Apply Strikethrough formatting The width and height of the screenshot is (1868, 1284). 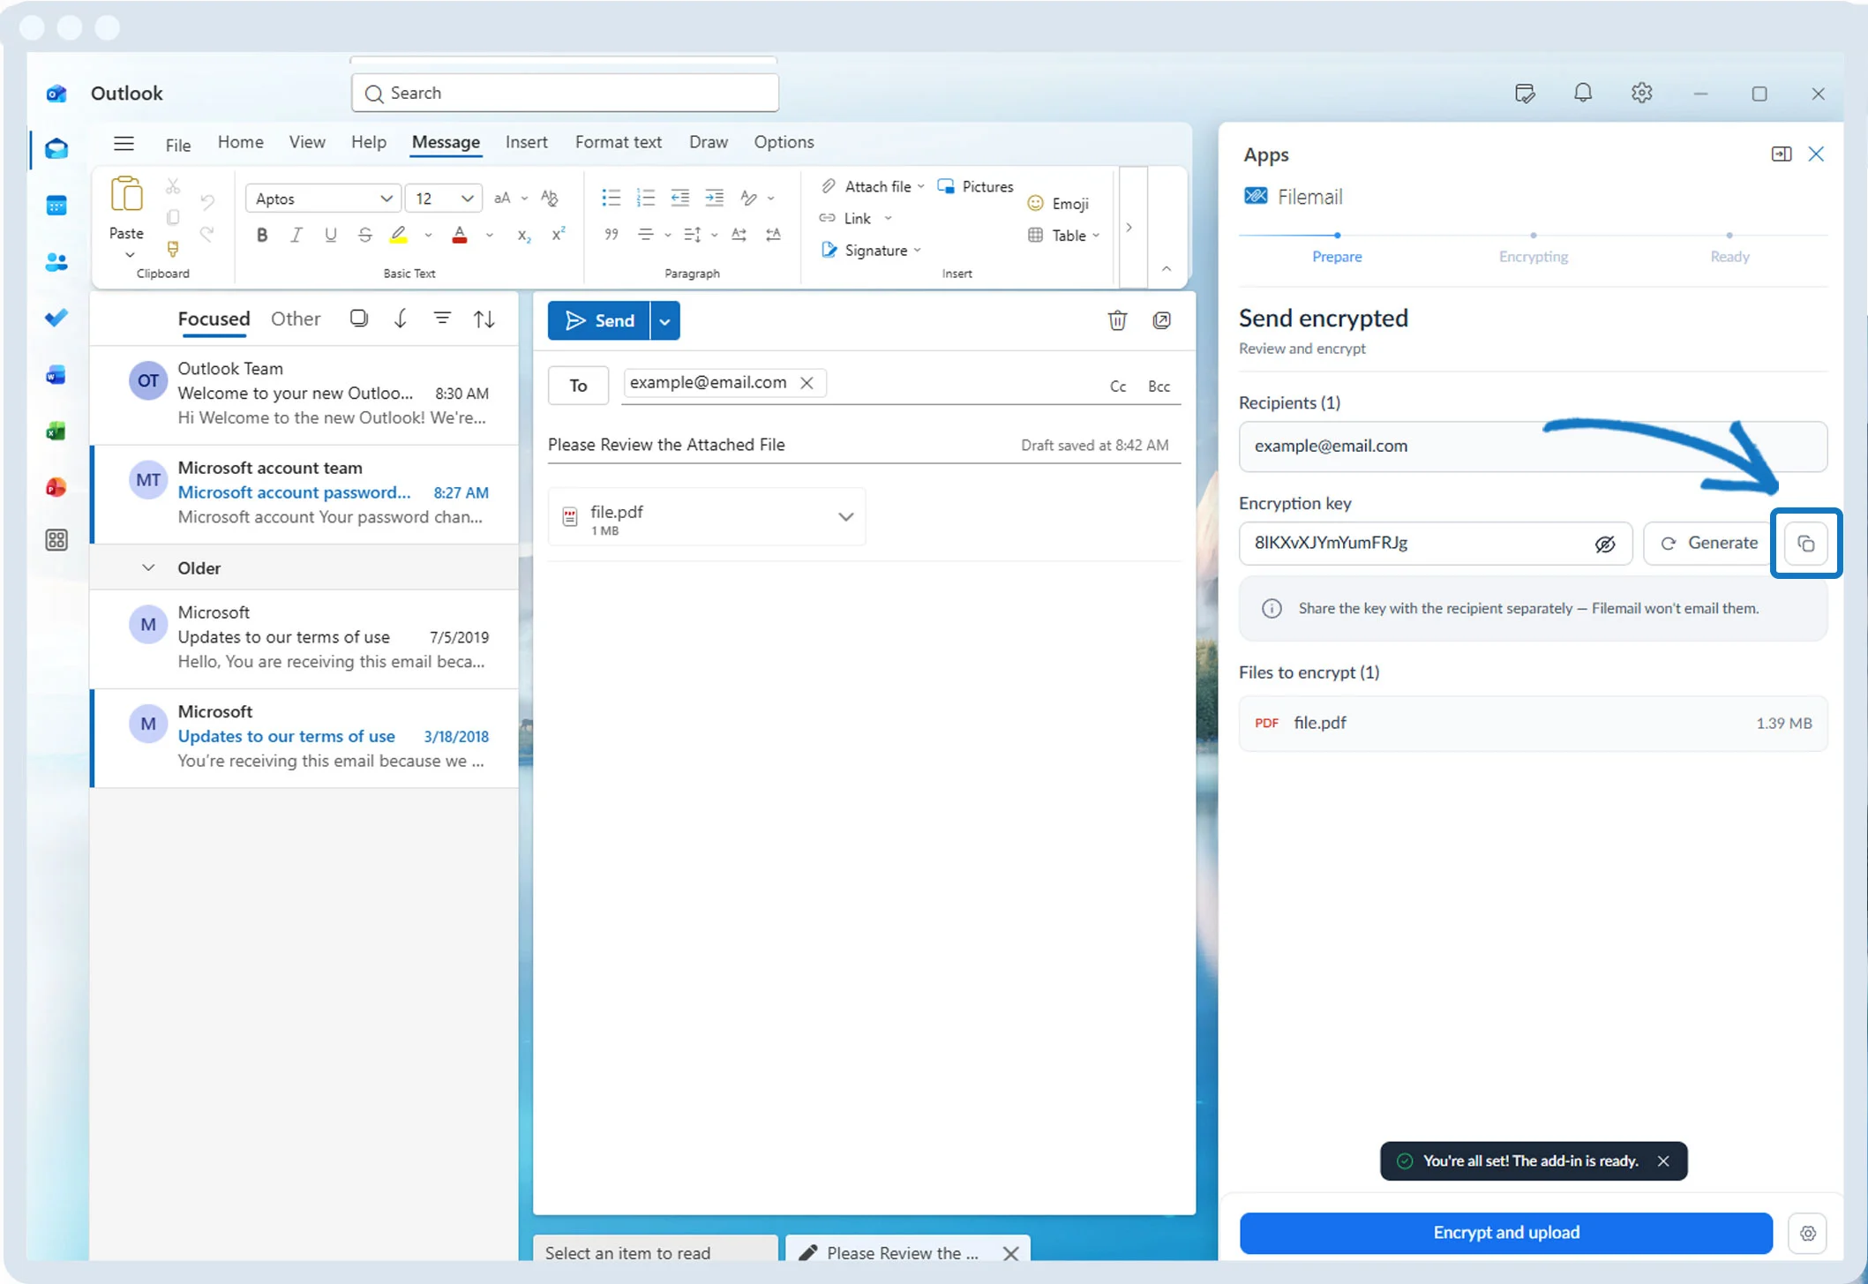364,235
